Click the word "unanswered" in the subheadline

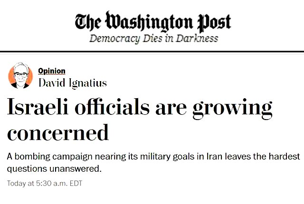coord(72,168)
